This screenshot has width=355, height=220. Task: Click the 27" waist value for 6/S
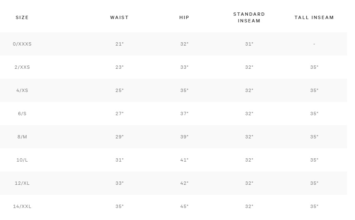(119, 114)
